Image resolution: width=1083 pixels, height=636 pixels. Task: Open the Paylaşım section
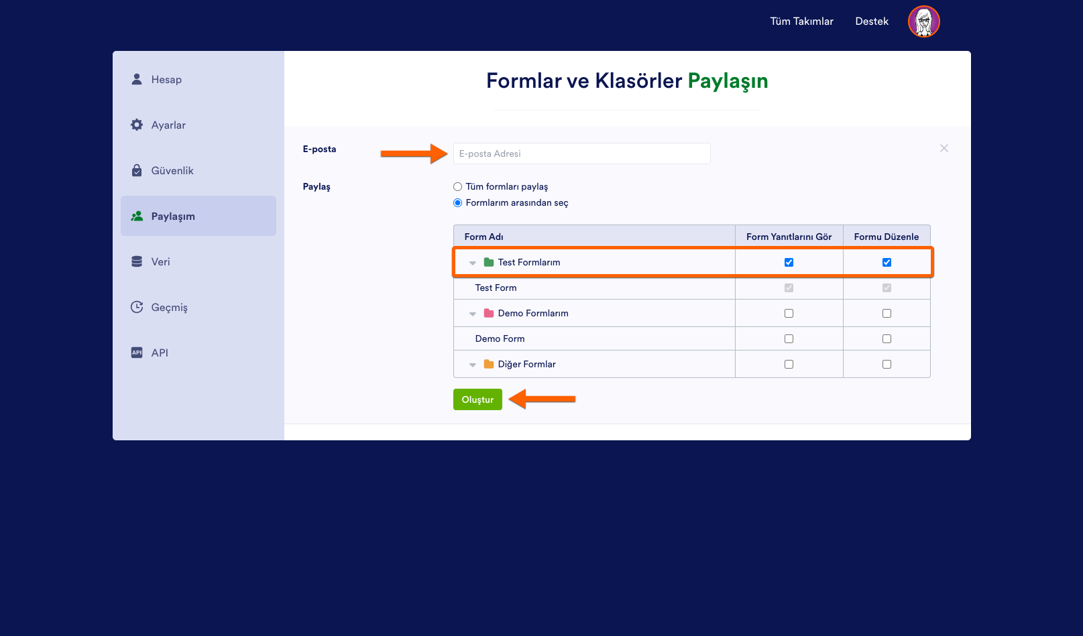tap(198, 216)
